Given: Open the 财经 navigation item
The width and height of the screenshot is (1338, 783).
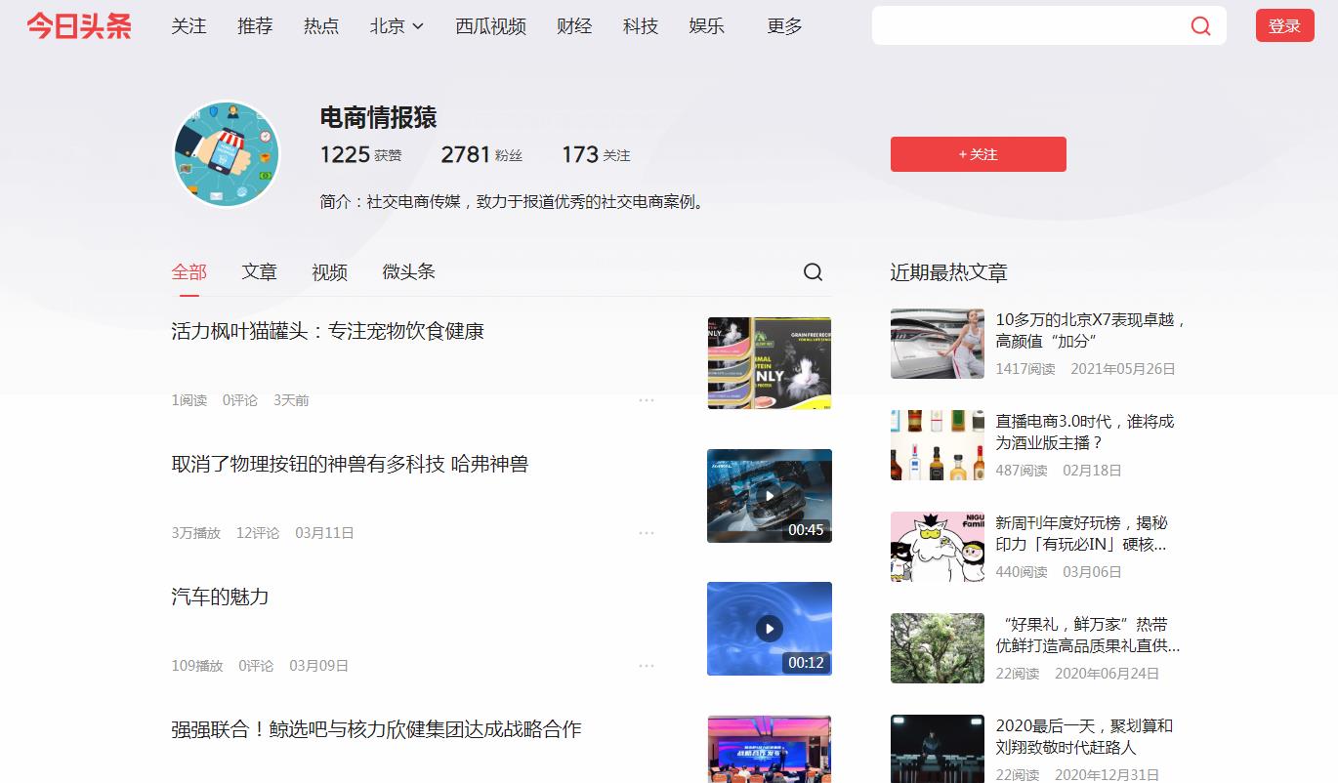Looking at the screenshot, I should tap(574, 26).
